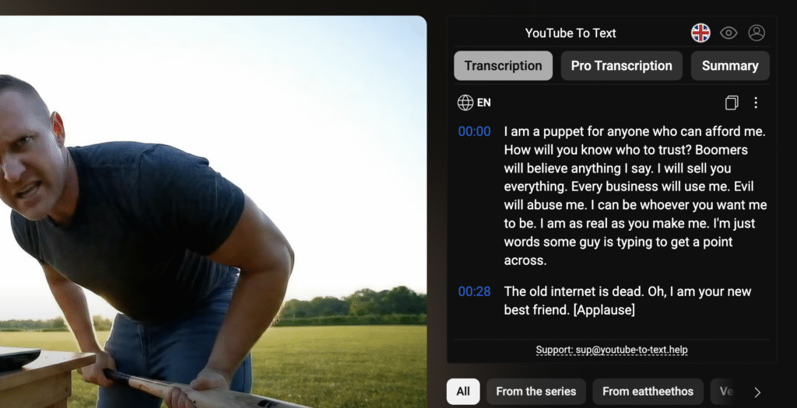
Task: Open the UK flag language selector
Action: point(700,33)
